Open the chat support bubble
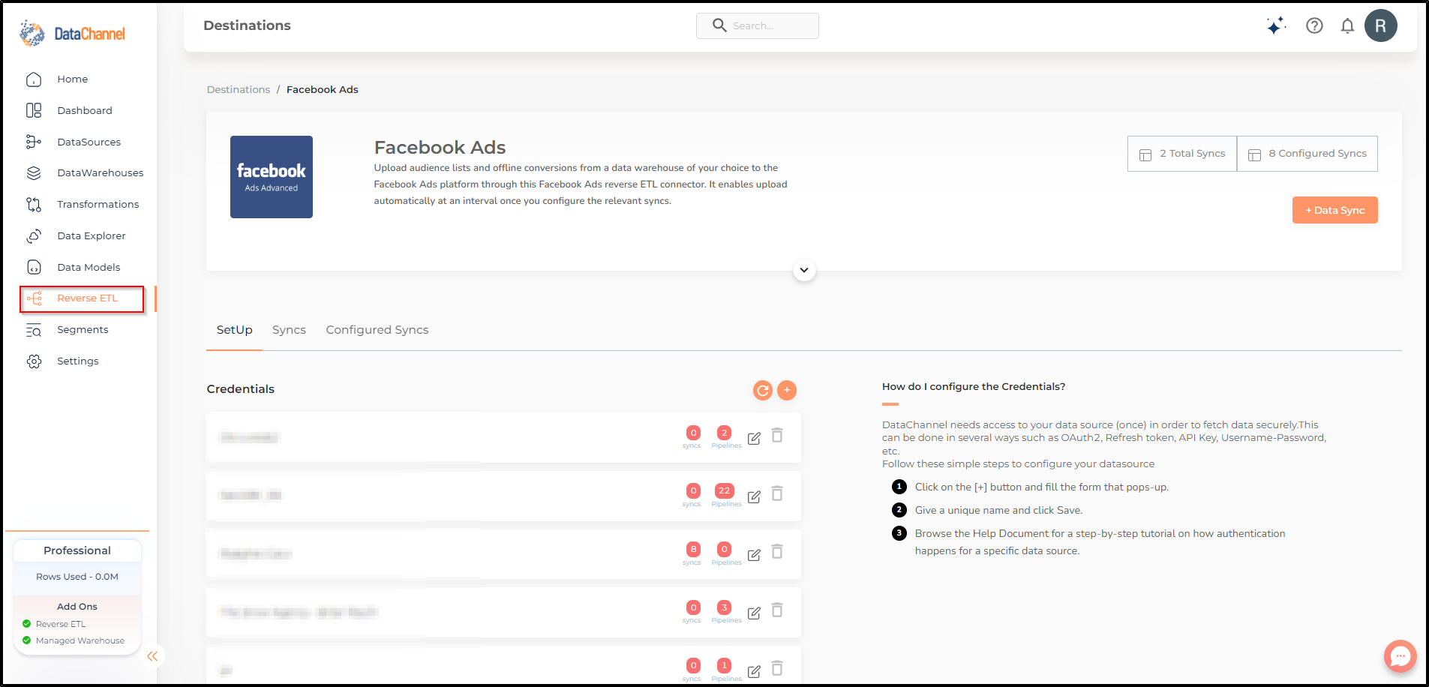 (x=1400, y=656)
